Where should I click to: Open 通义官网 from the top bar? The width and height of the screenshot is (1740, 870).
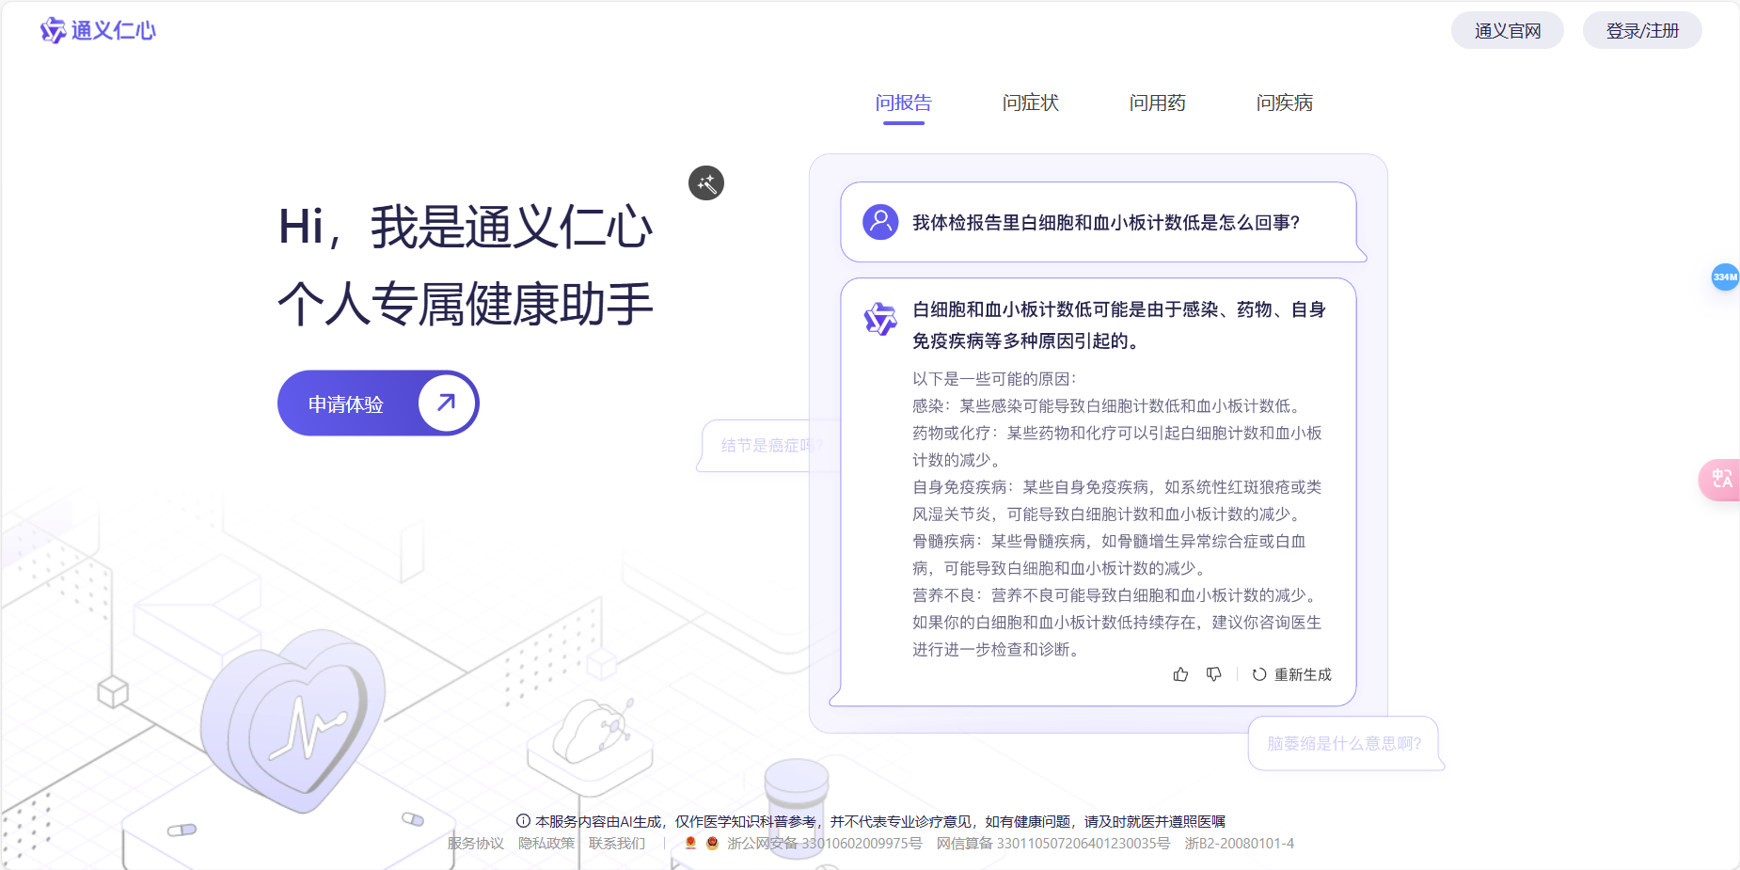click(1508, 29)
